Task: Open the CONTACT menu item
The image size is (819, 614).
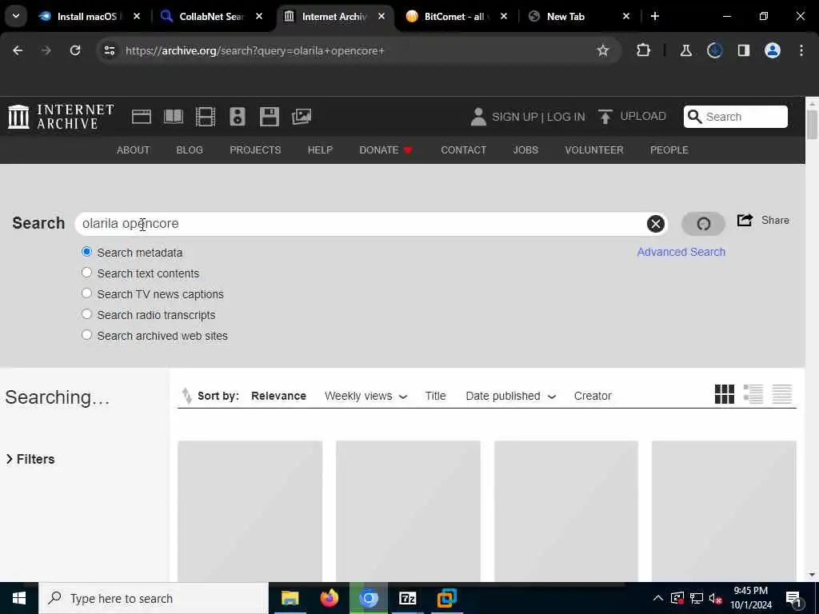Action: coord(463,150)
